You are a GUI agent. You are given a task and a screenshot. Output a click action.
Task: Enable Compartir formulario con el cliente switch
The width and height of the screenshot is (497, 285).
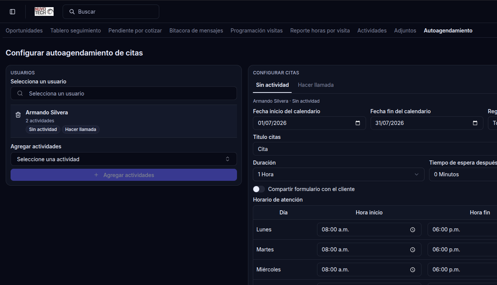(x=259, y=189)
